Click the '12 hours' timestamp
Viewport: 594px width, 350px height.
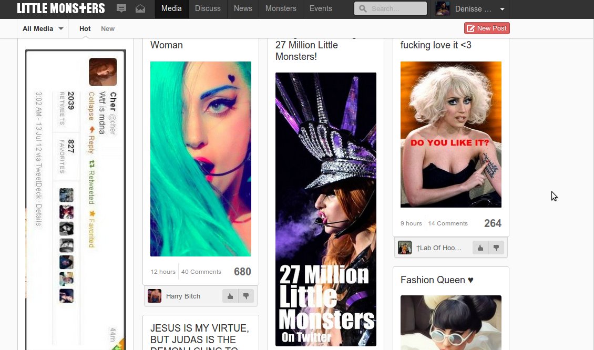(x=163, y=272)
